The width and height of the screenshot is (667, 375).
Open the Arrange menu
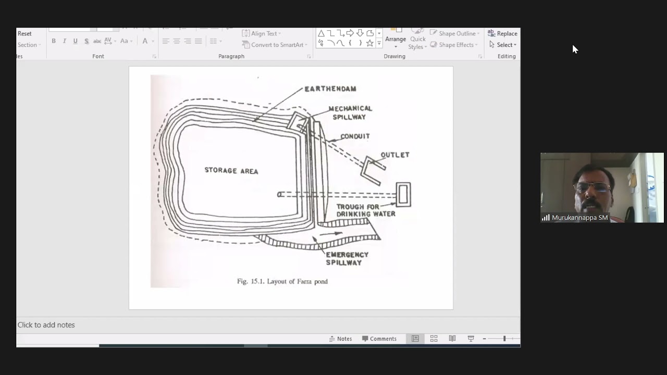396,40
